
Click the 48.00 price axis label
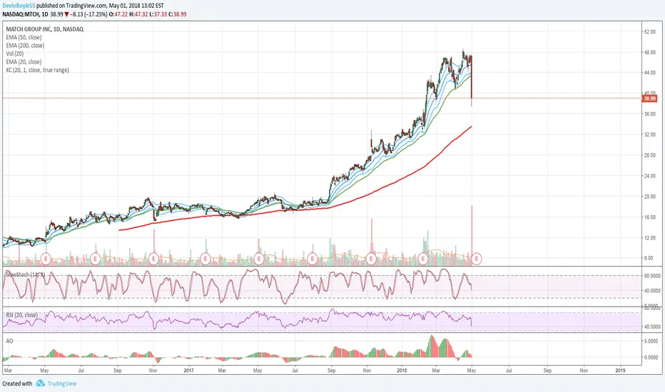[x=650, y=53]
